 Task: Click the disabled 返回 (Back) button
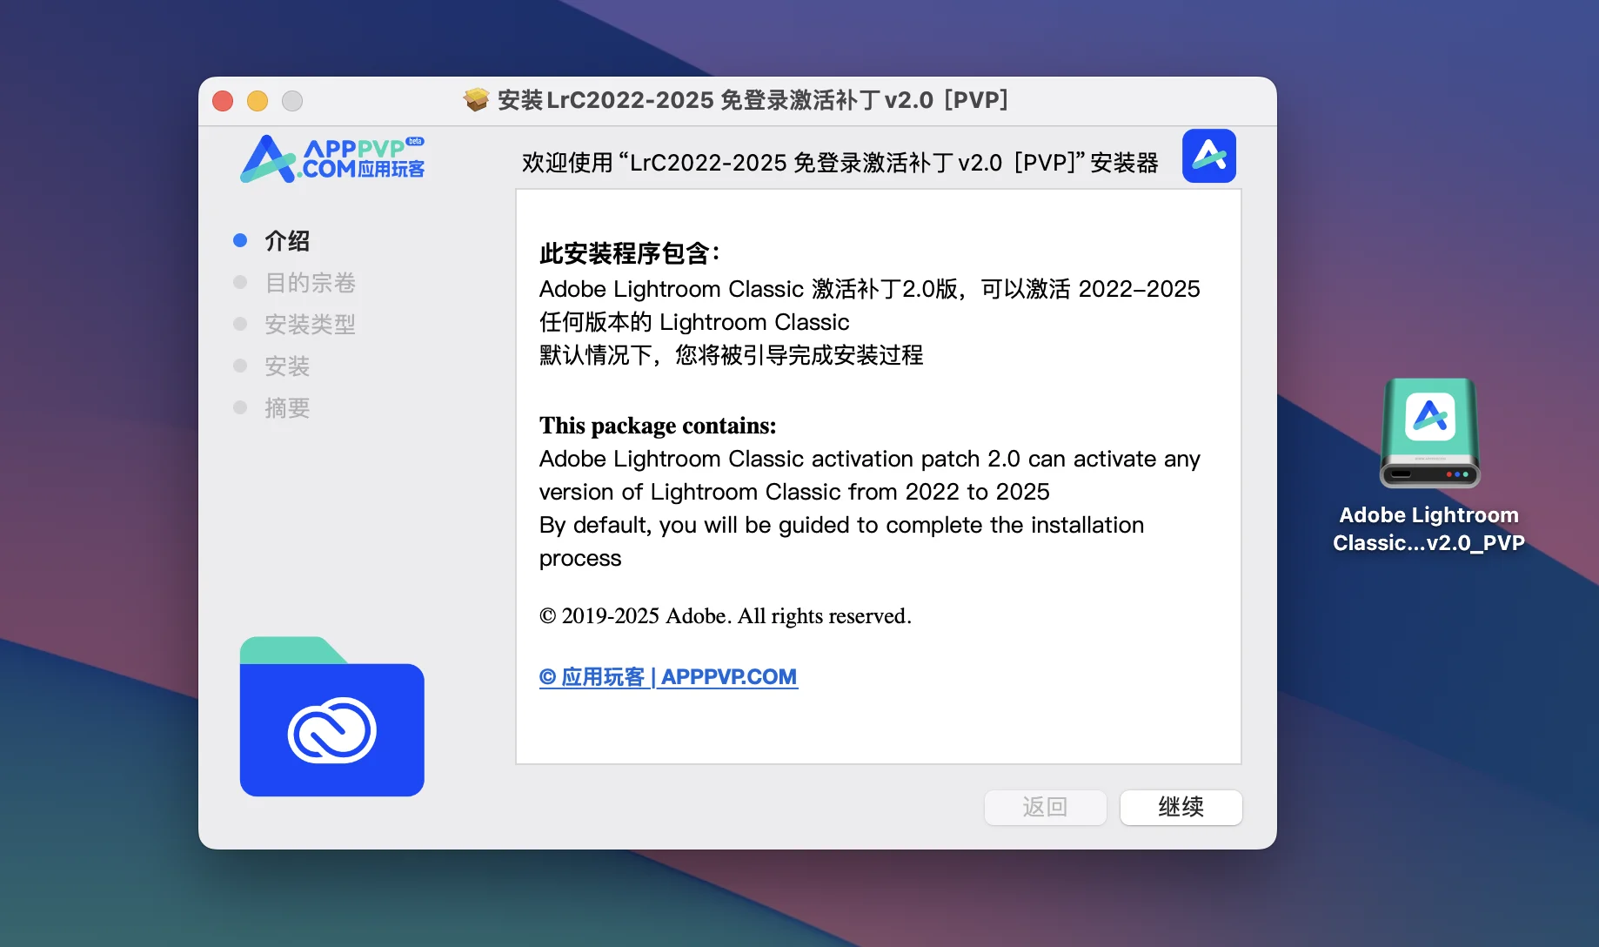point(1045,807)
